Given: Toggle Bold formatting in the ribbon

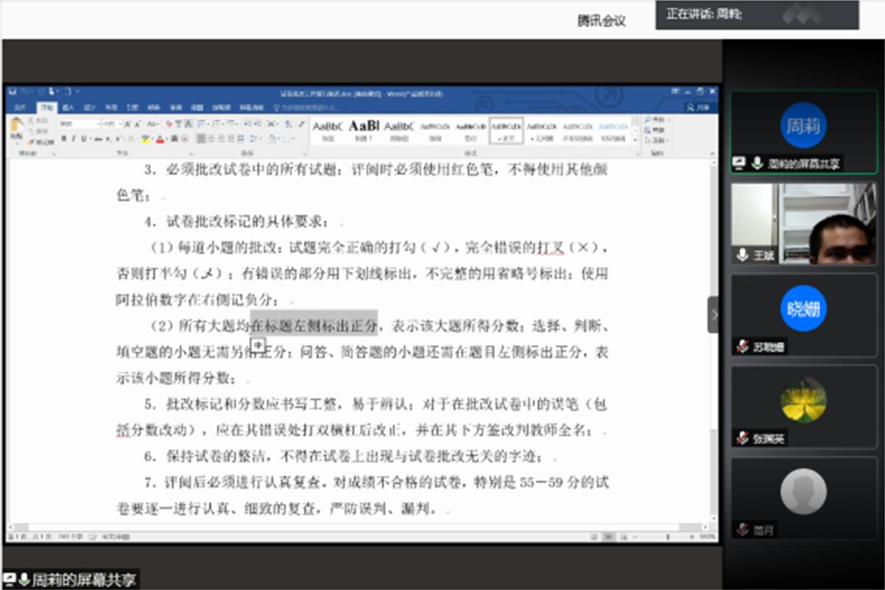Looking at the screenshot, I should click(64, 139).
